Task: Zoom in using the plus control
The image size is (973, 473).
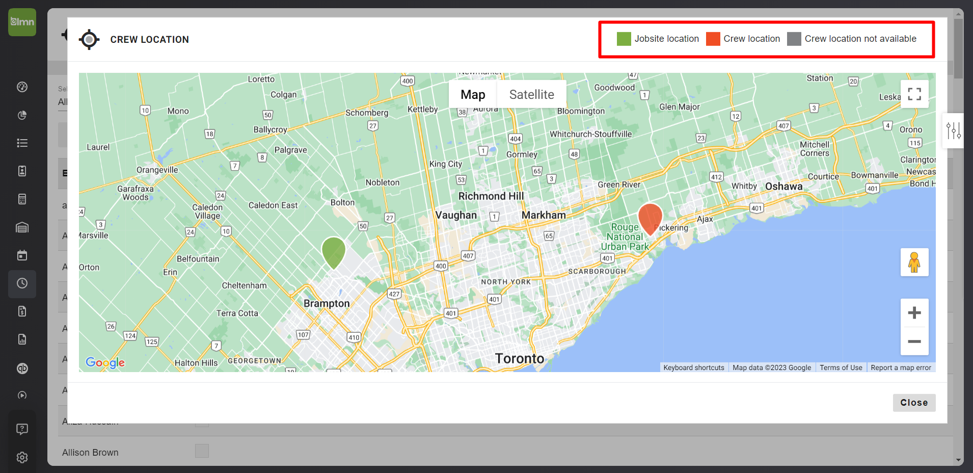Action: point(914,312)
